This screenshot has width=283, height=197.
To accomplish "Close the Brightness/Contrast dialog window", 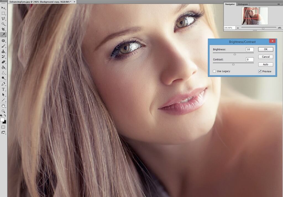I will pyautogui.click(x=272, y=41).
